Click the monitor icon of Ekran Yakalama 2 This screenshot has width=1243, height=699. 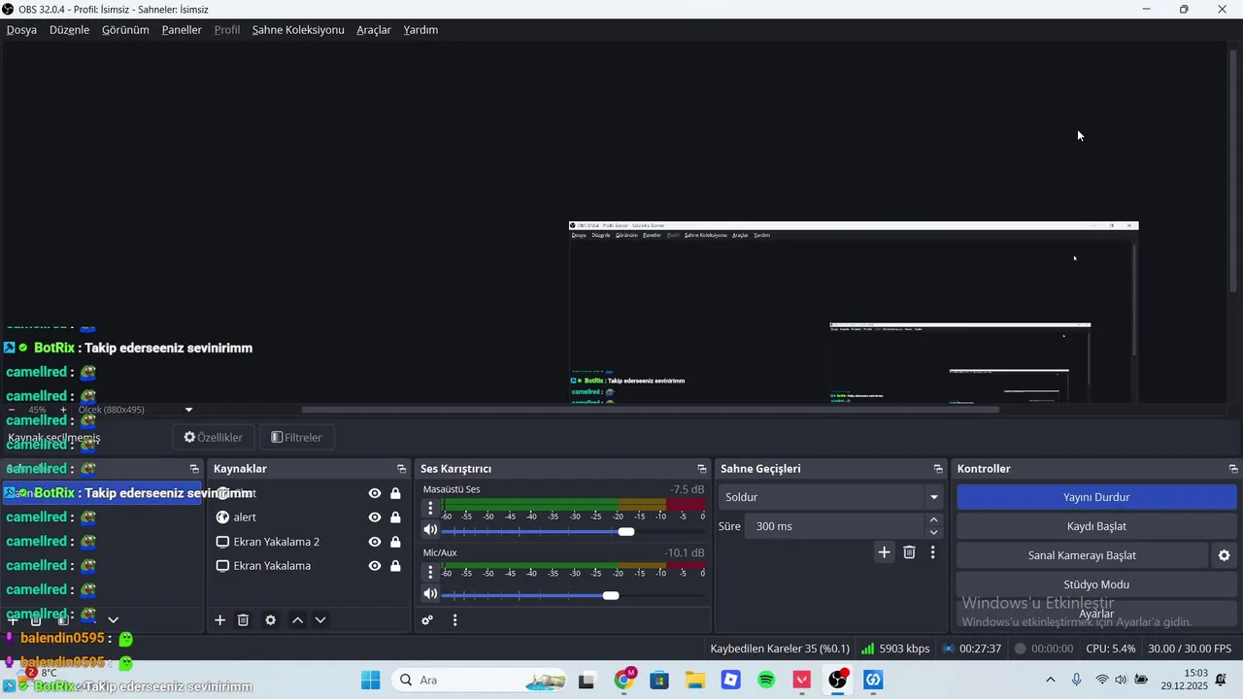click(222, 542)
